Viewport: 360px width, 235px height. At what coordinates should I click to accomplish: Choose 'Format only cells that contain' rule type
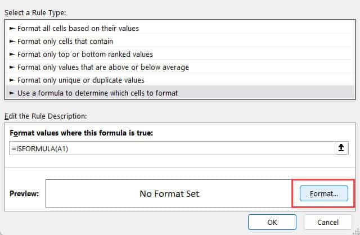(65, 41)
